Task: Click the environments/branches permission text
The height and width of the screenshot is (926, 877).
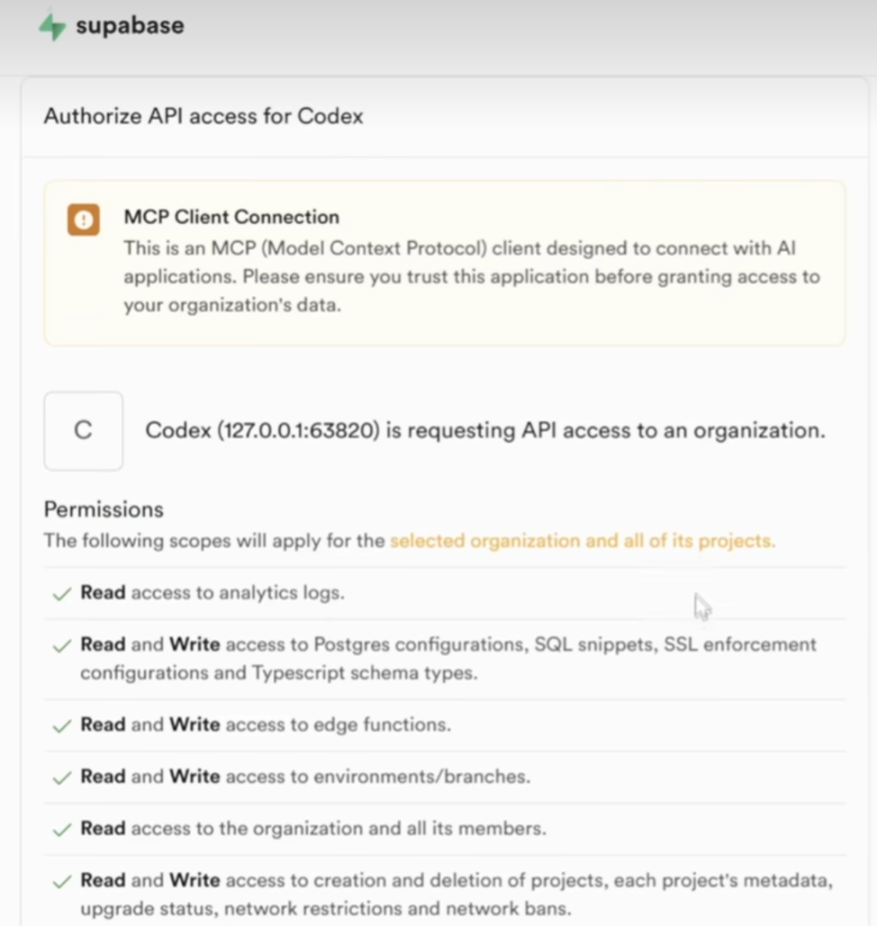Action: pos(305,777)
